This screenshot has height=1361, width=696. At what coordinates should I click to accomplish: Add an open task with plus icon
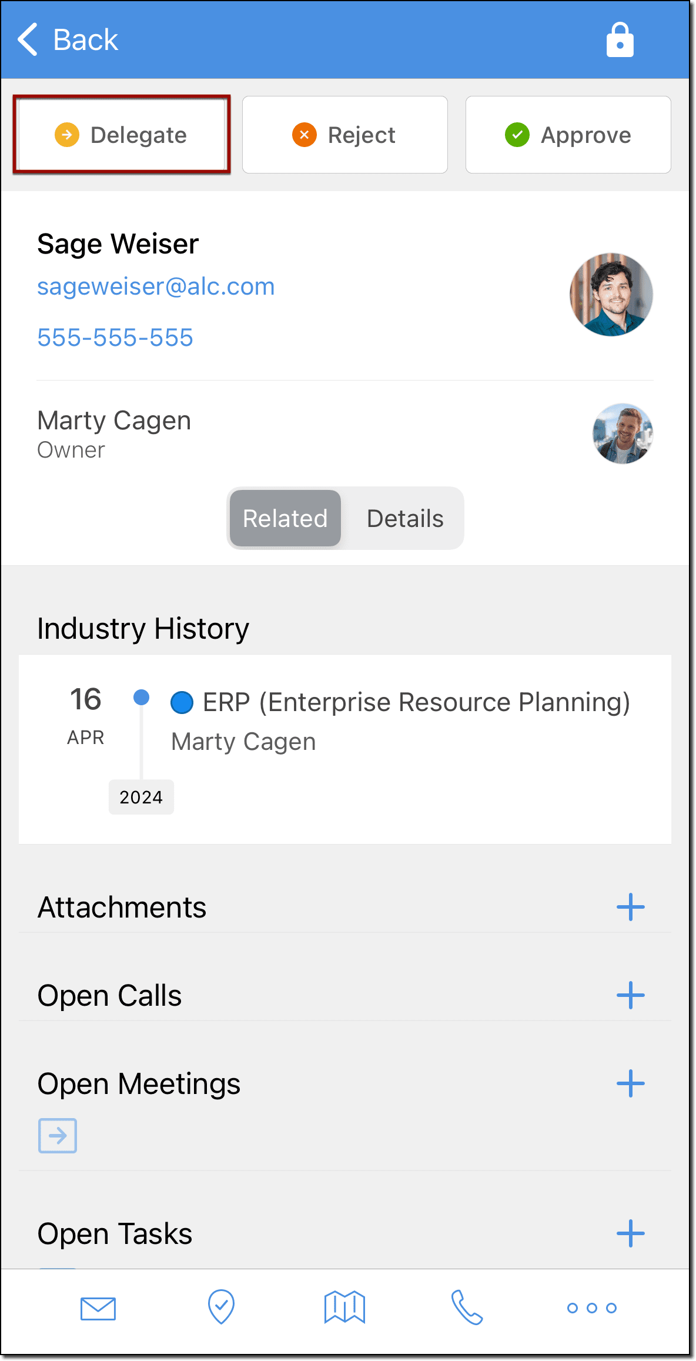630,1233
